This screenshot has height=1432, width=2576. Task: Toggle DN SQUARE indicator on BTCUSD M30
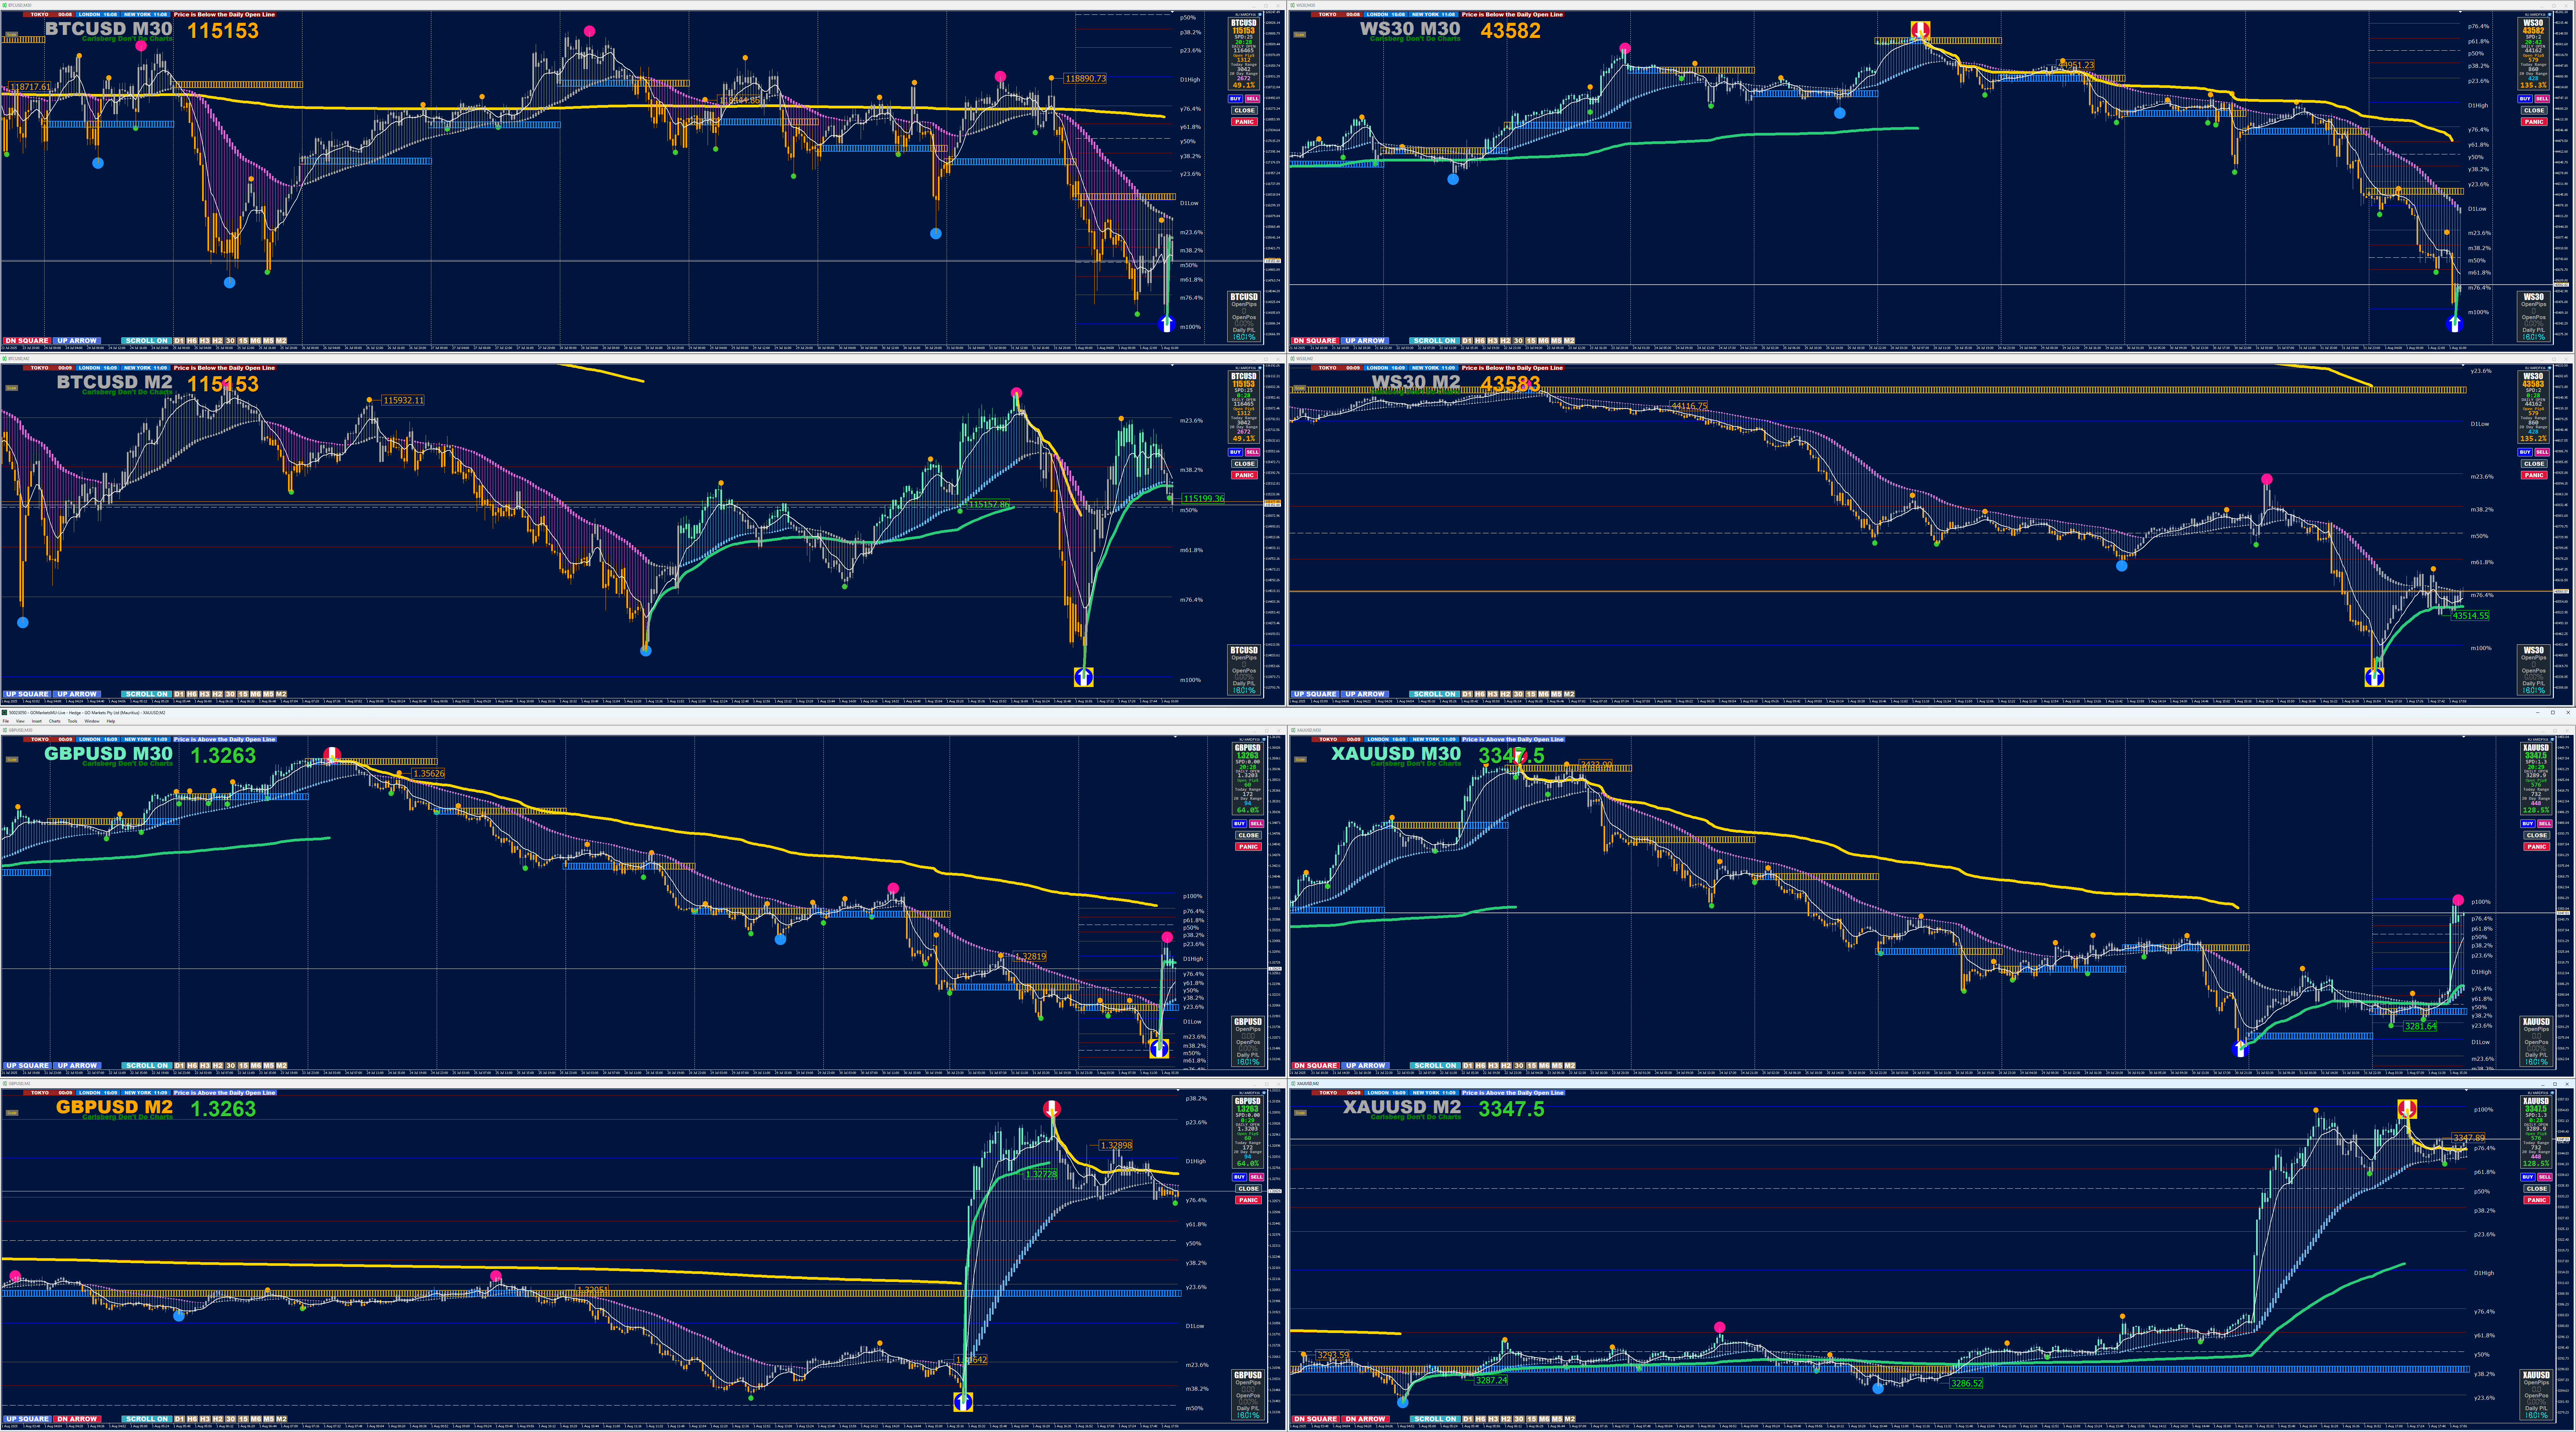tap(27, 341)
